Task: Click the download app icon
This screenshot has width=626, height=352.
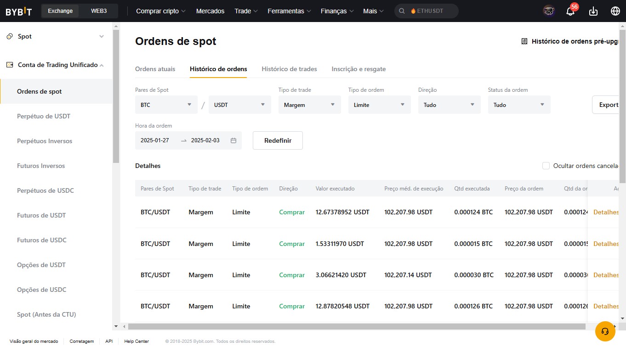Action: click(x=593, y=11)
